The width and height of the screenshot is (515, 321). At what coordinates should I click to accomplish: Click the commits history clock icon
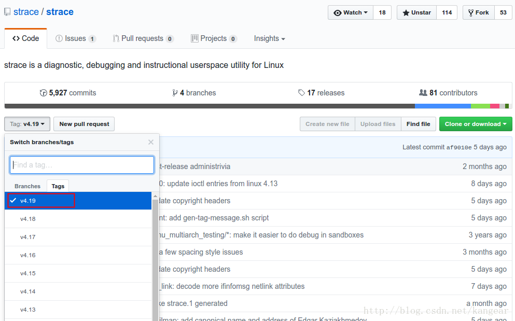pyautogui.click(x=43, y=93)
